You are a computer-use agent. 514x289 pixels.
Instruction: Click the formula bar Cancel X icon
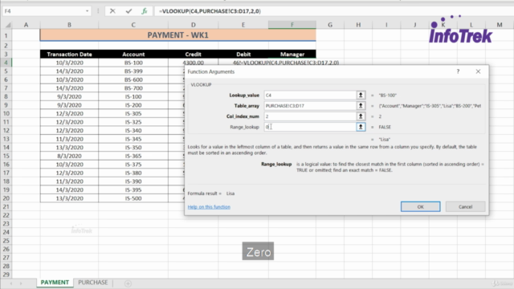[112, 11]
